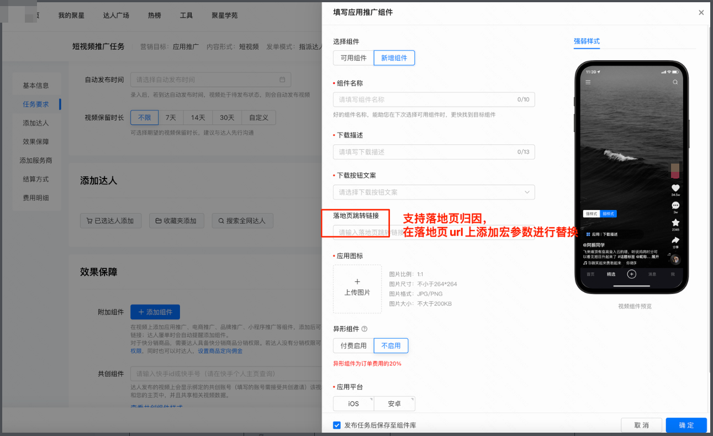Image resolution: width=713 pixels, height=436 pixels.
Task: Go to 添加服务商 in sidebar
Action: [36, 161]
